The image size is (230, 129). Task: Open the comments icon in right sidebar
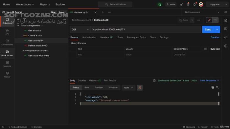point(226,28)
